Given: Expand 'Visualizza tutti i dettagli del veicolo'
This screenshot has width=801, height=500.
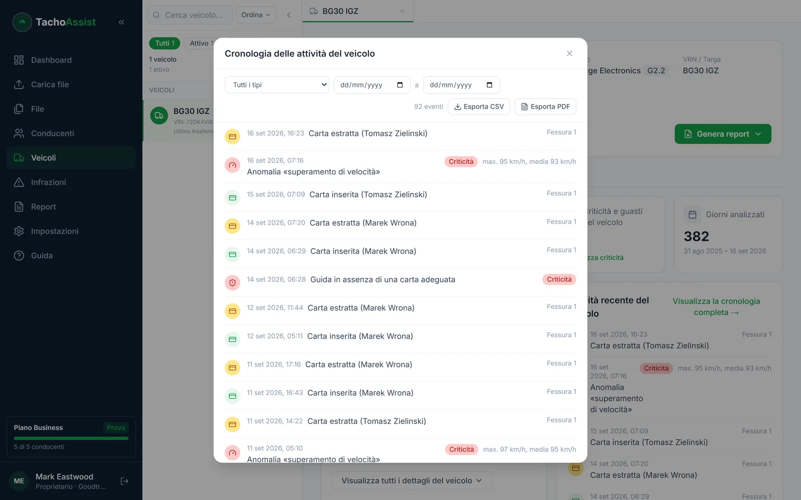Looking at the screenshot, I should (412, 480).
